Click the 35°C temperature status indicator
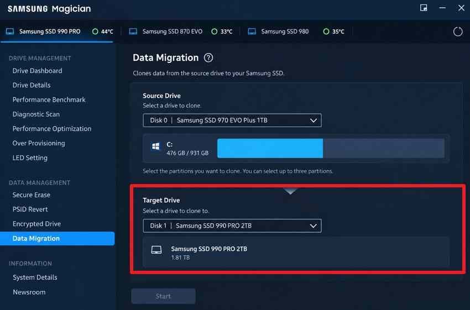The width and height of the screenshot is (470, 310). 333,31
